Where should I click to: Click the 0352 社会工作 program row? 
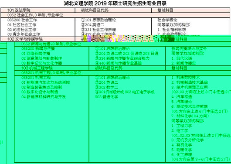[x=115, y=15]
